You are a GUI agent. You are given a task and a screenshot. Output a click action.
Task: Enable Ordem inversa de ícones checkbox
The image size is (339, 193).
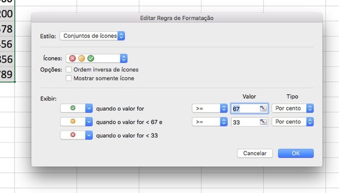click(69, 70)
